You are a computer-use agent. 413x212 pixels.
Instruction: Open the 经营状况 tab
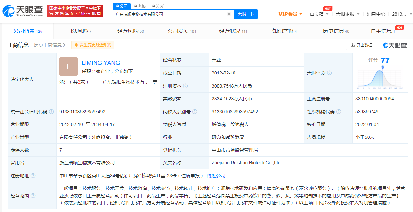[x=233, y=31]
